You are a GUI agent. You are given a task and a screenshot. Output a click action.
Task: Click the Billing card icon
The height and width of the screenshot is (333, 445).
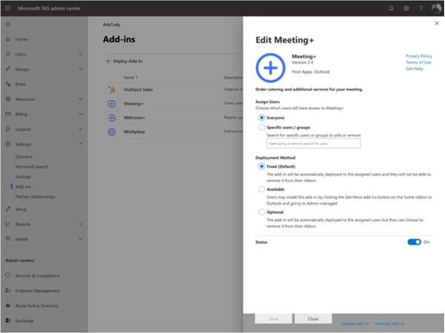8,113
